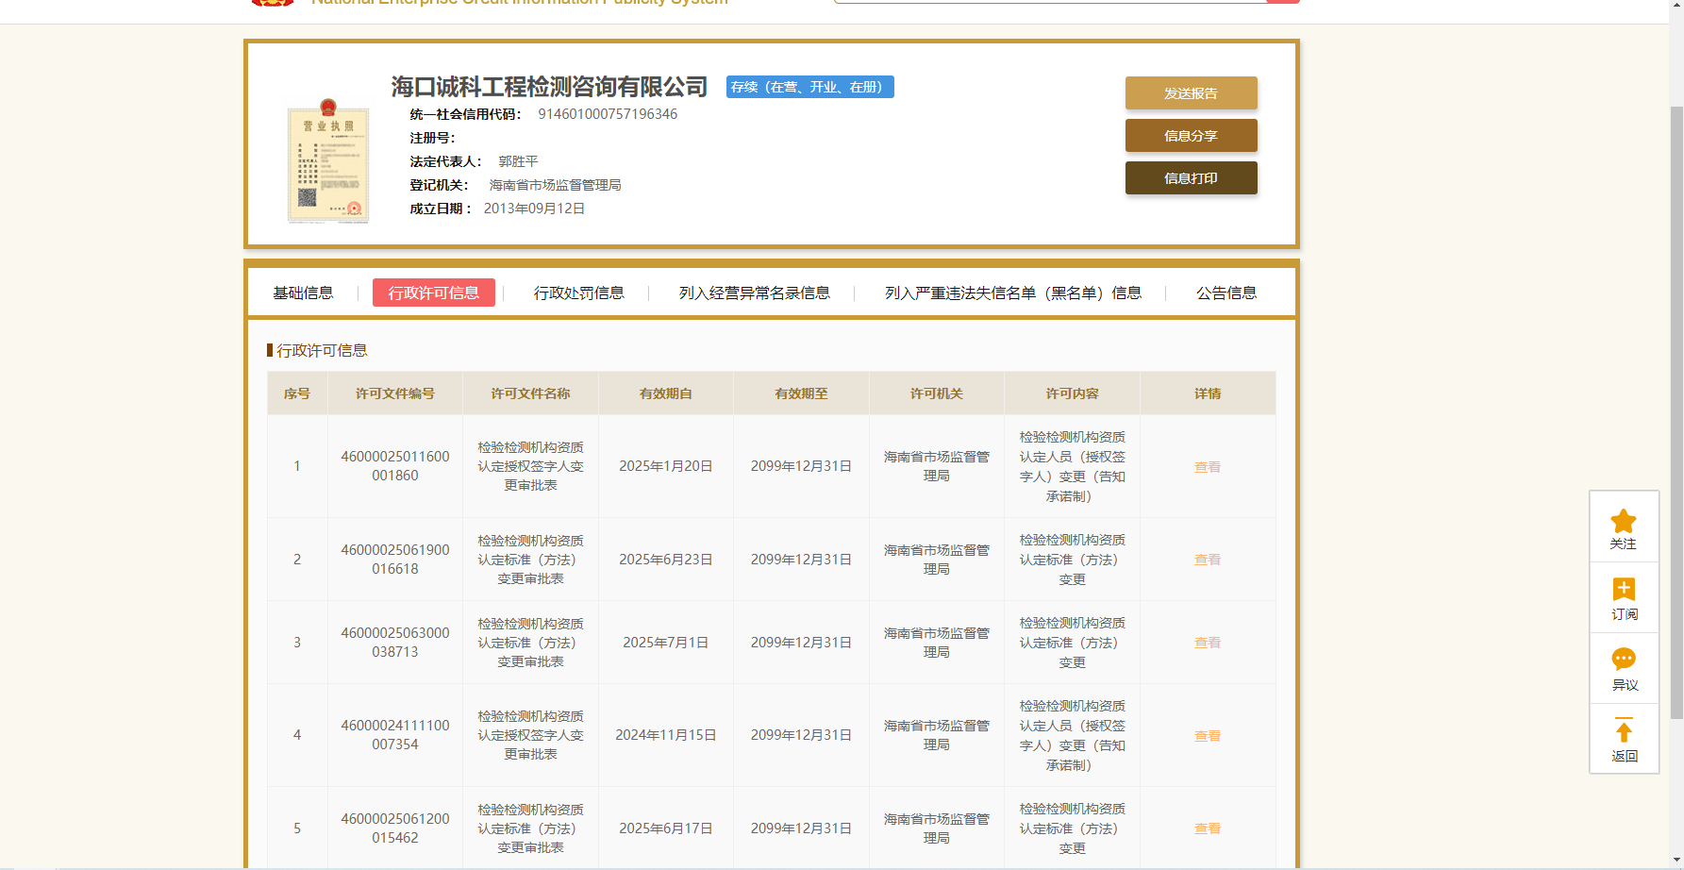This screenshot has width=1684, height=870.
Task: Open the 行政处罚信息 tab
Action: pyautogui.click(x=578, y=293)
